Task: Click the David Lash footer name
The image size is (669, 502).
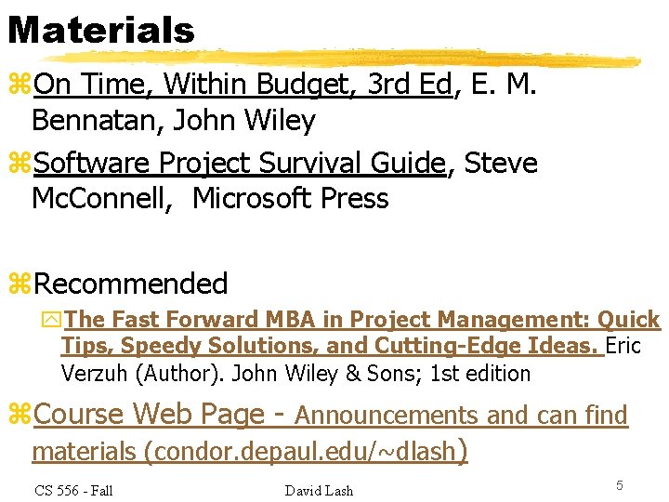Action: [x=319, y=491]
